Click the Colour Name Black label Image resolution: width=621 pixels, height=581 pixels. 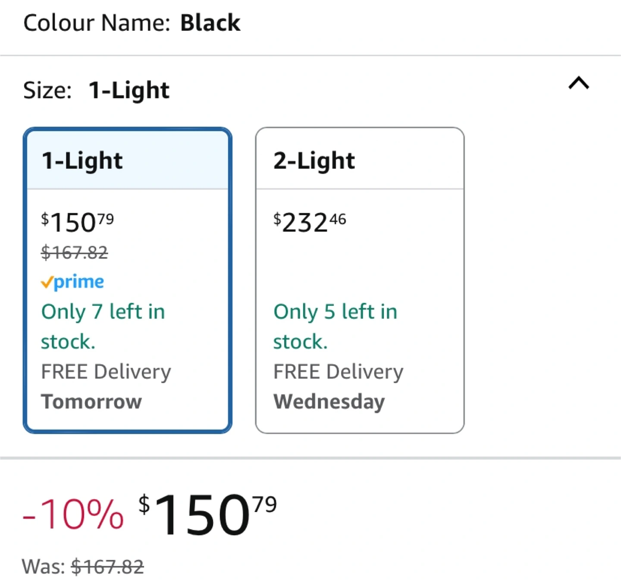click(x=132, y=23)
